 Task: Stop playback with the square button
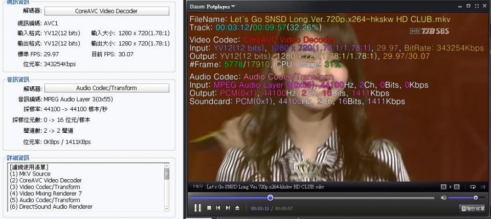209,208
